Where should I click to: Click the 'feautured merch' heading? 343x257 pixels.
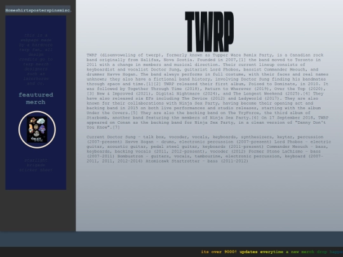tap(36, 98)
